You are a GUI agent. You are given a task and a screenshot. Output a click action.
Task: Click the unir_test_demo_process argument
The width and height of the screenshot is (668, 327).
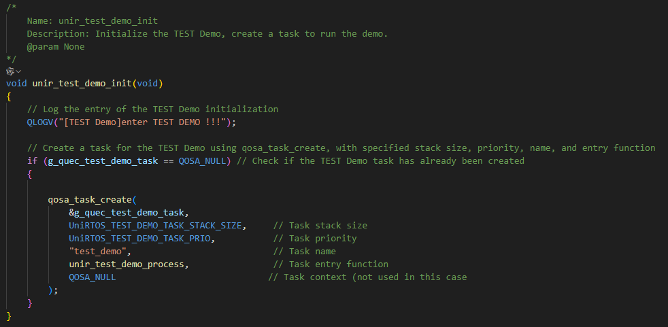pyautogui.click(x=127, y=264)
